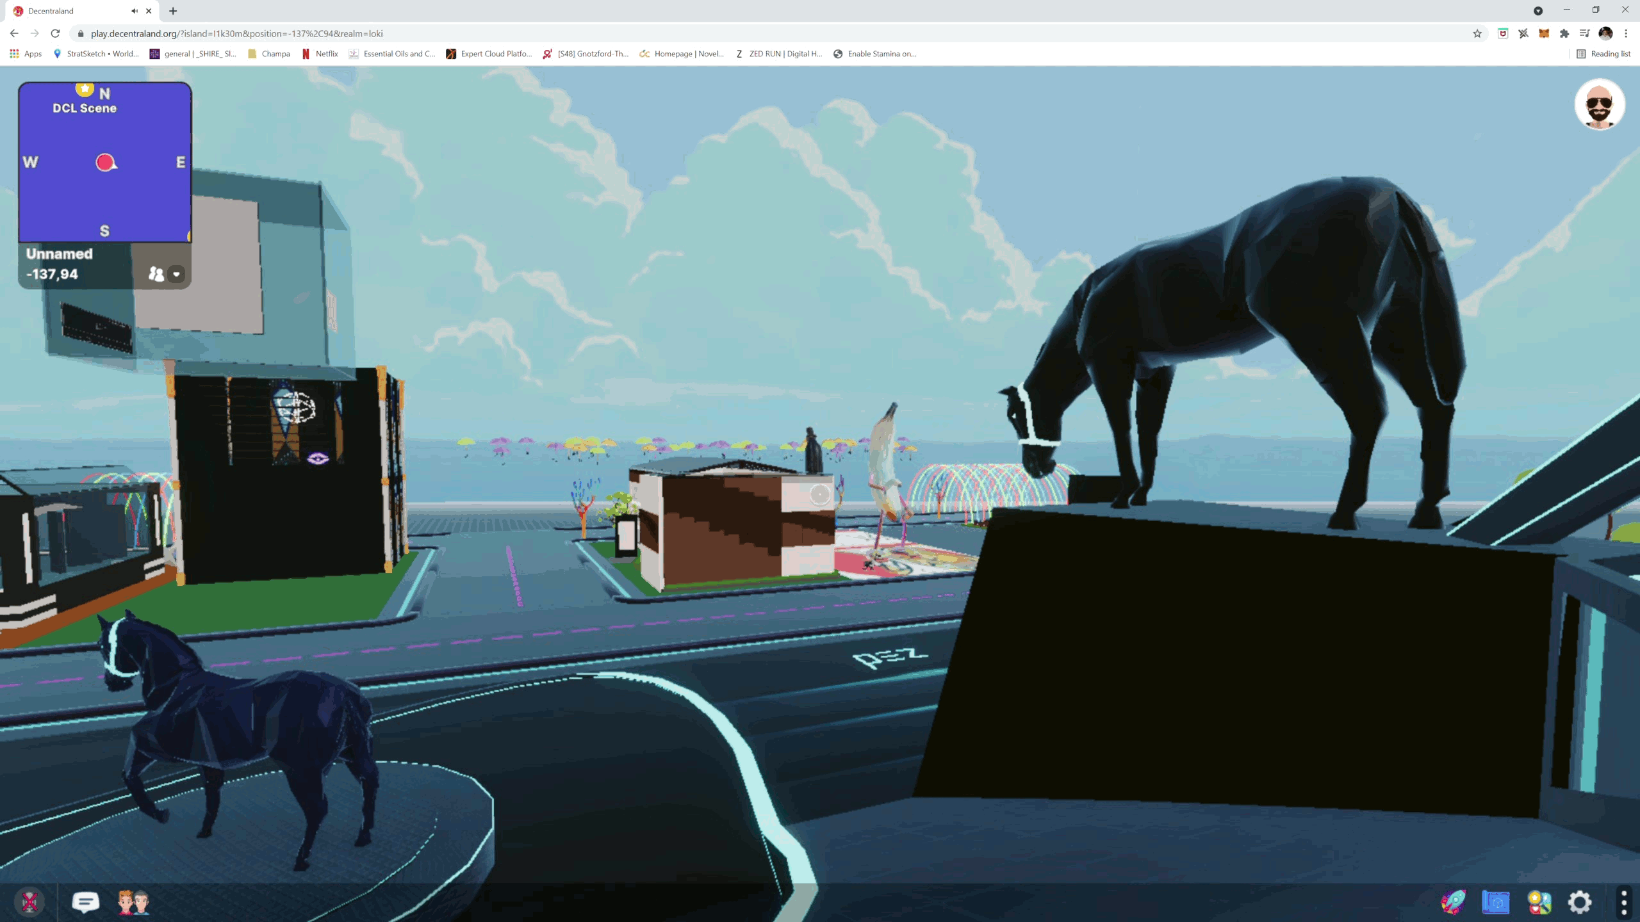Screen dimensions: 1640x922
Task: Open the [S48] Gnotzford bookmark
Action: click(x=586, y=54)
